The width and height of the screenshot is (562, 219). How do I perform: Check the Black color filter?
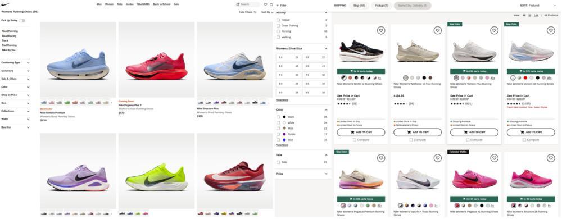point(278,117)
